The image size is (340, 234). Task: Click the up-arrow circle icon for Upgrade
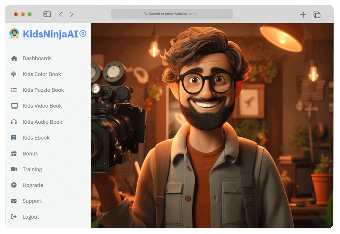(x=14, y=185)
